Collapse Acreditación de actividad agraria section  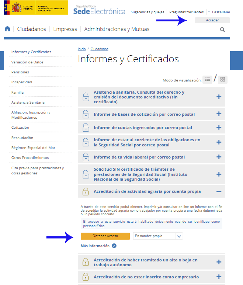219,191
